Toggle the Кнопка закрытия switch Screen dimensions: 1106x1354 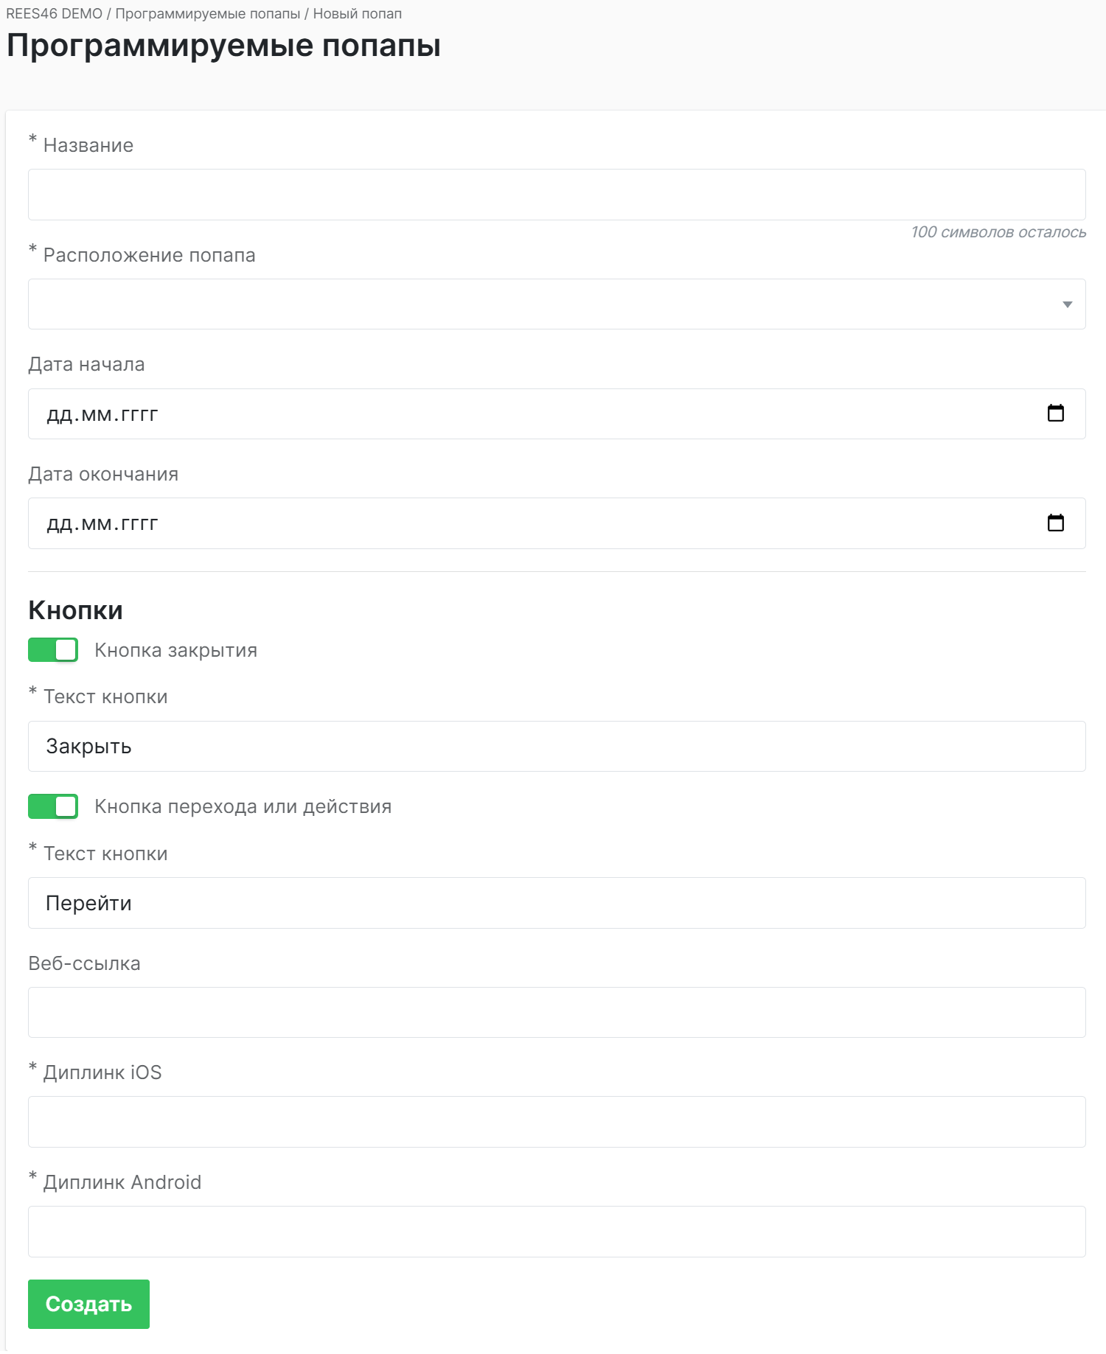pyautogui.click(x=53, y=650)
